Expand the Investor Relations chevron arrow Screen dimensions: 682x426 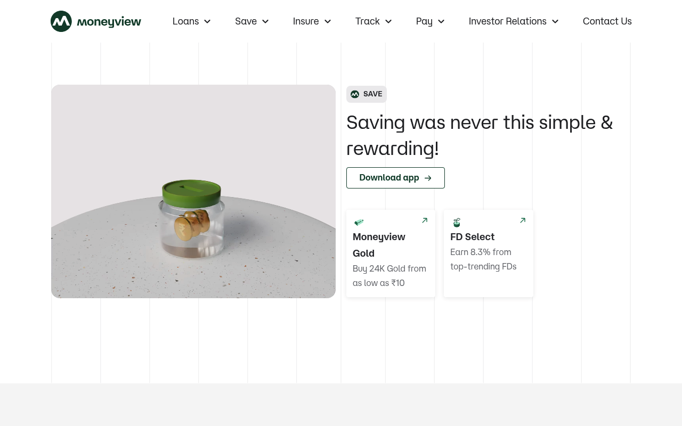(555, 21)
